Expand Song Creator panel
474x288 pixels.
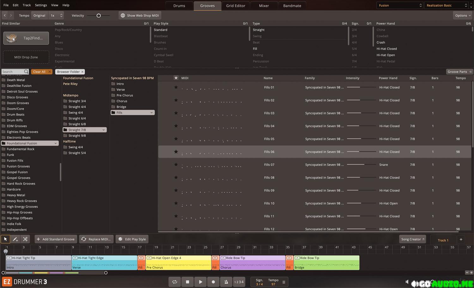412,239
